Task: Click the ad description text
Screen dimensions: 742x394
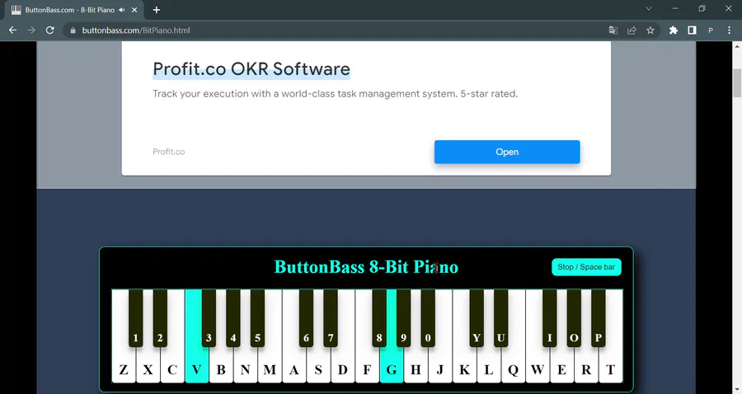Action: (335, 94)
